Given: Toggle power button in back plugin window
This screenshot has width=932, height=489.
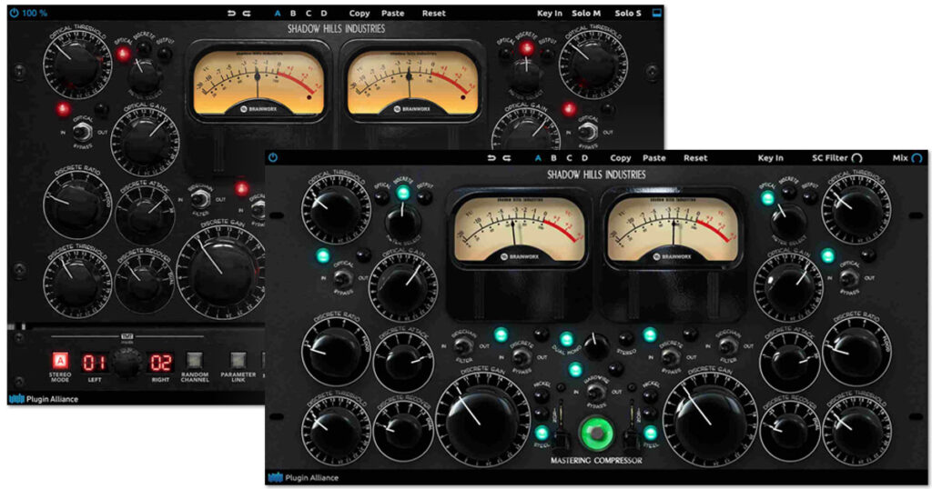Looking at the screenshot, I should (x=14, y=13).
